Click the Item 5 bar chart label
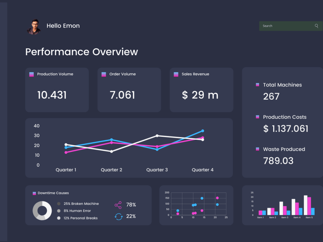Viewport: 323px width, 242px height. pos(309,217)
